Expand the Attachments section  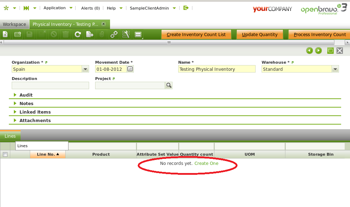(15, 120)
